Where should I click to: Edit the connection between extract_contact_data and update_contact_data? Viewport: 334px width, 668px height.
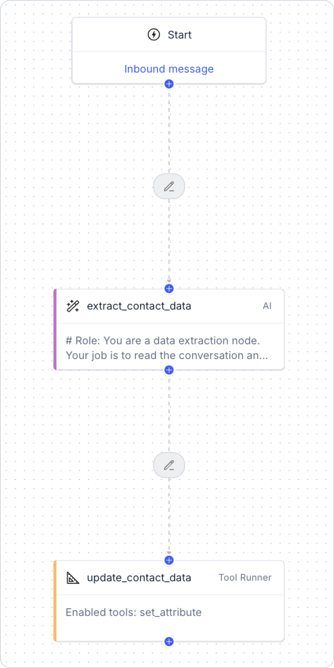pyautogui.click(x=169, y=465)
